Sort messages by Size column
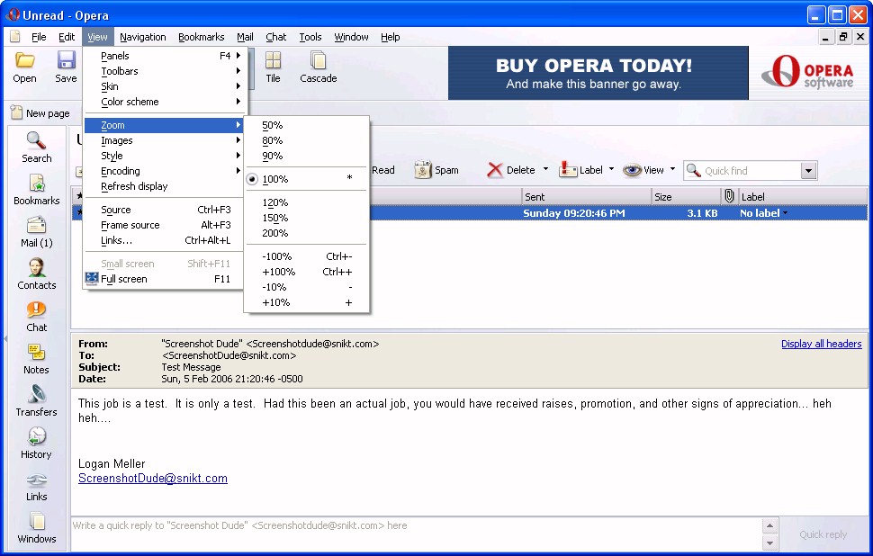This screenshot has width=873, height=556. tap(686, 196)
